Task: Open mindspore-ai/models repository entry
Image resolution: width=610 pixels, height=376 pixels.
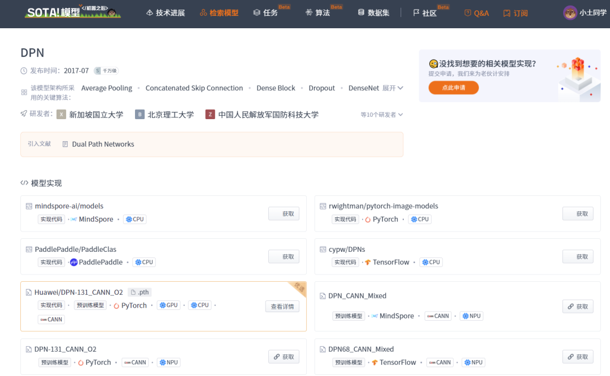Action: (x=69, y=206)
